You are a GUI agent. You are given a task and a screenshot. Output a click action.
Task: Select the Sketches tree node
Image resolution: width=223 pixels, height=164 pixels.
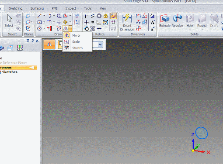(10, 72)
